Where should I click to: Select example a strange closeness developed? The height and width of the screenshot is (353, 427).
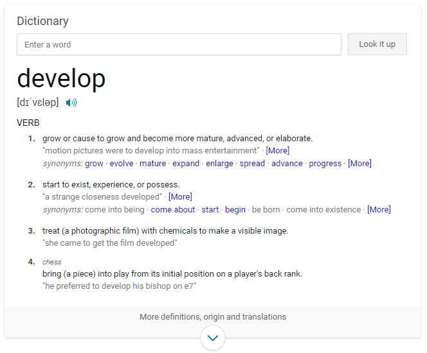102,197
